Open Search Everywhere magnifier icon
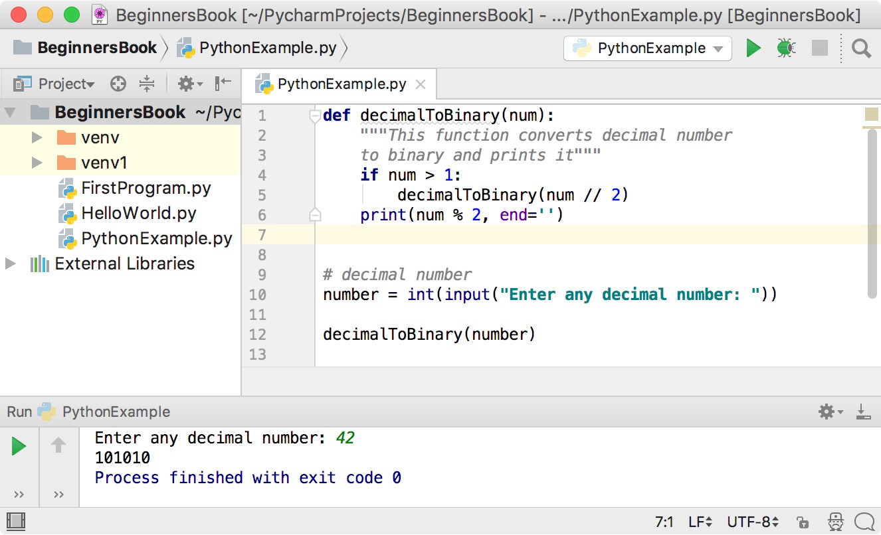Screen dimensions: 881x535 pyautogui.click(x=861, y=48)
